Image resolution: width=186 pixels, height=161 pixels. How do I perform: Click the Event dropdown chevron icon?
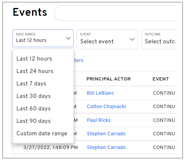[132, 39]
